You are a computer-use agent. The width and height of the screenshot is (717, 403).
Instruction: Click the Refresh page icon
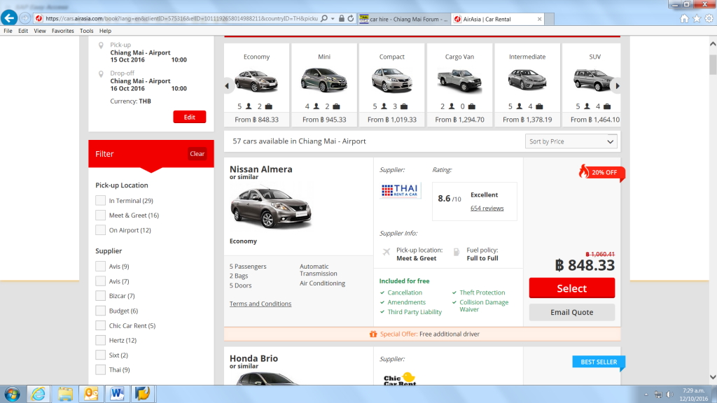pyautogui.click(x=351, y=19)
